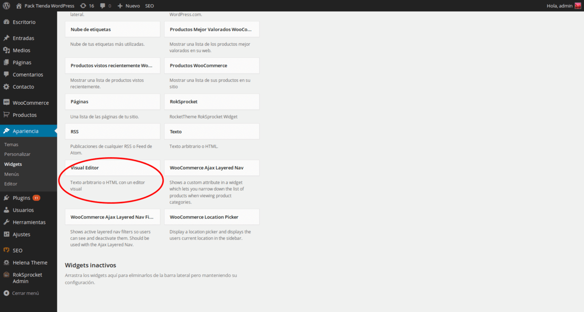Click the WordPress logo icon in admin bar
Image resolution: width=584 pixels, height=312 pixels.
(6, 6)
